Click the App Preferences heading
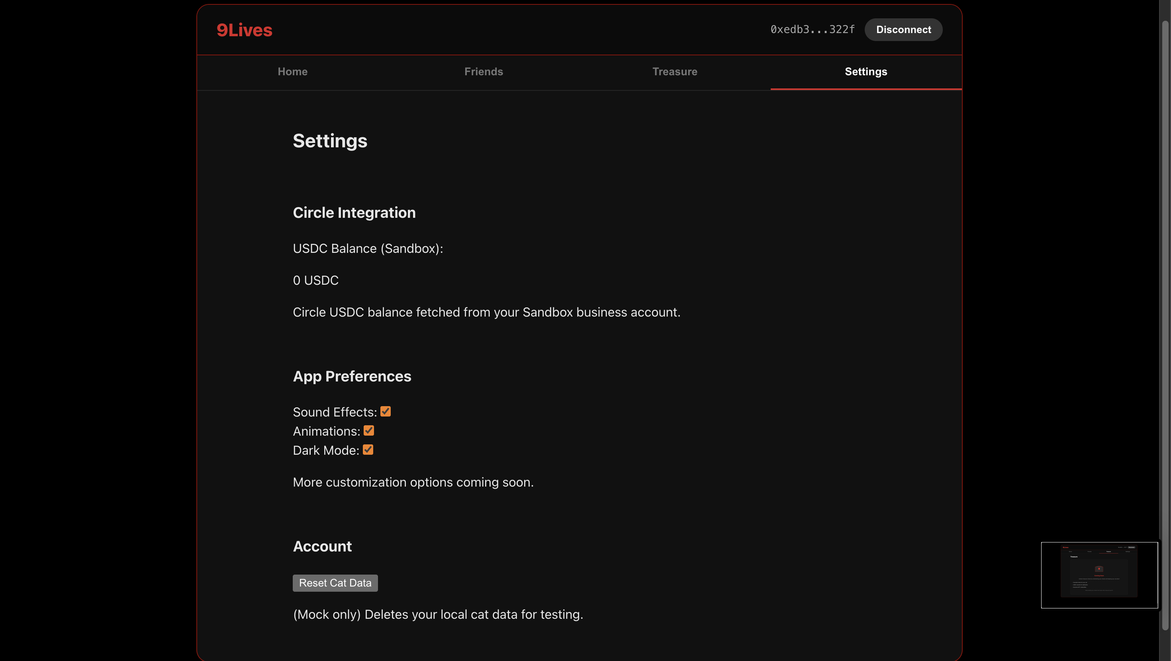1171x661 pixels. point(351,376)
